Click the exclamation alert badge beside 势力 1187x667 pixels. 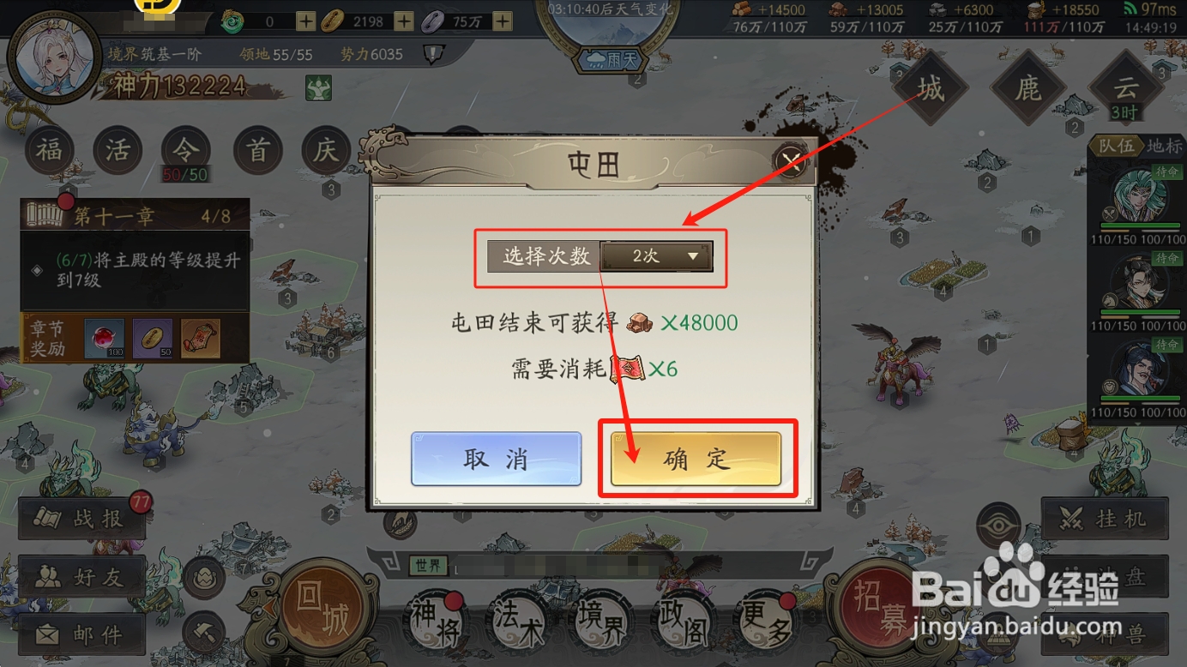(x=434, y=55)
